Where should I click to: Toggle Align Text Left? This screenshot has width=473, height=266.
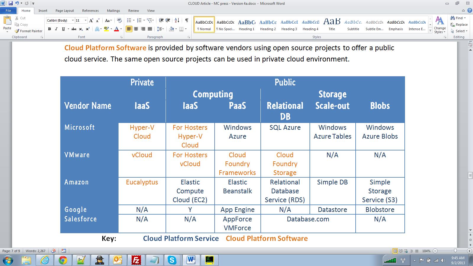(129, 29)
